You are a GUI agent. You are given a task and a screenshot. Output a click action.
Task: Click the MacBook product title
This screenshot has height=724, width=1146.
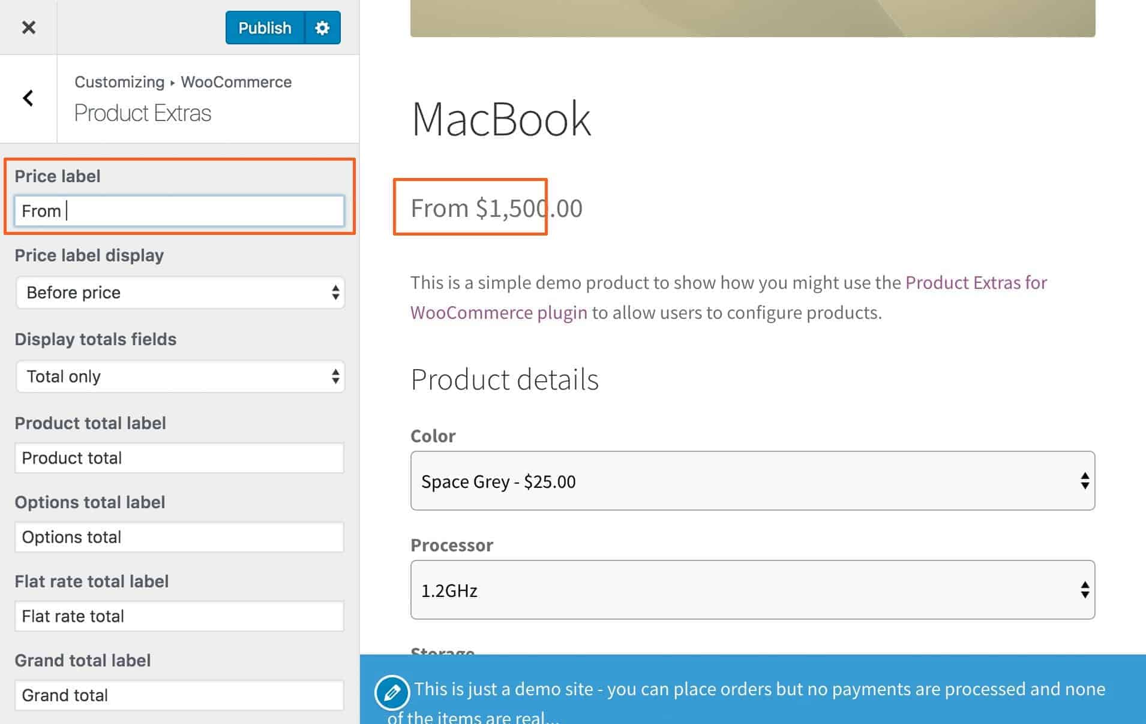pyautogui.click(x=500, y=119)
